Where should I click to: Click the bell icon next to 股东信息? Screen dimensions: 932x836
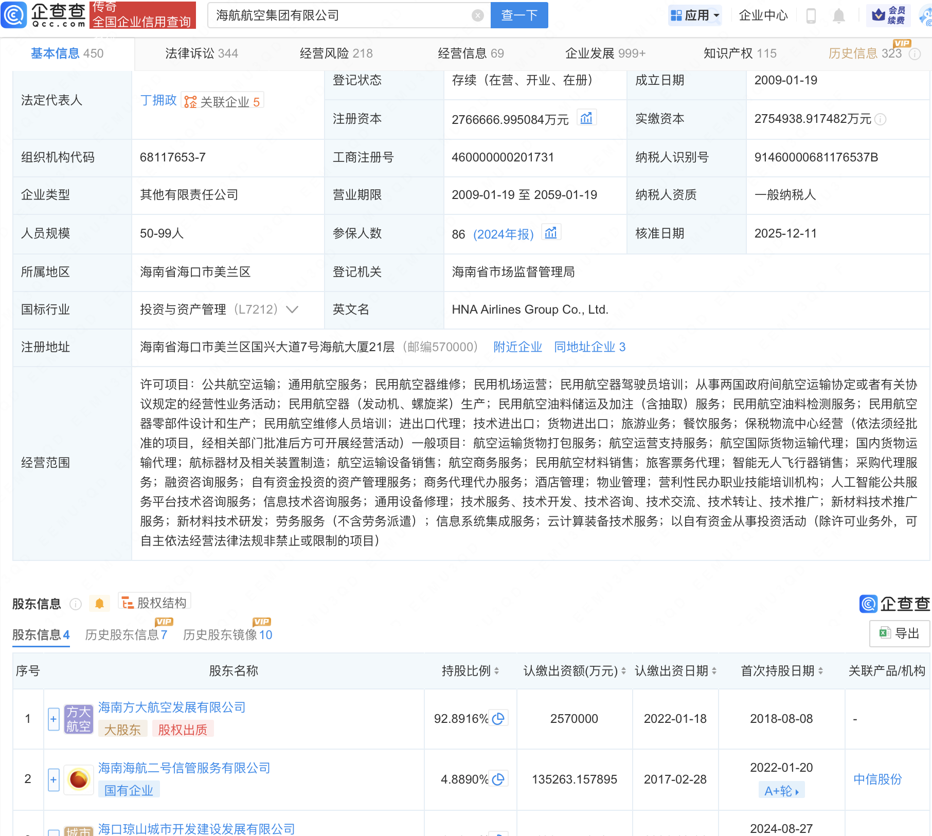(100, 602)
